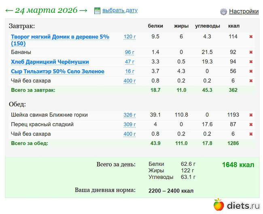This screenshot has height=214, width=263.
Task: Go to previous day with left arrow
Action: pyautogui.click(x=9, y=10)
